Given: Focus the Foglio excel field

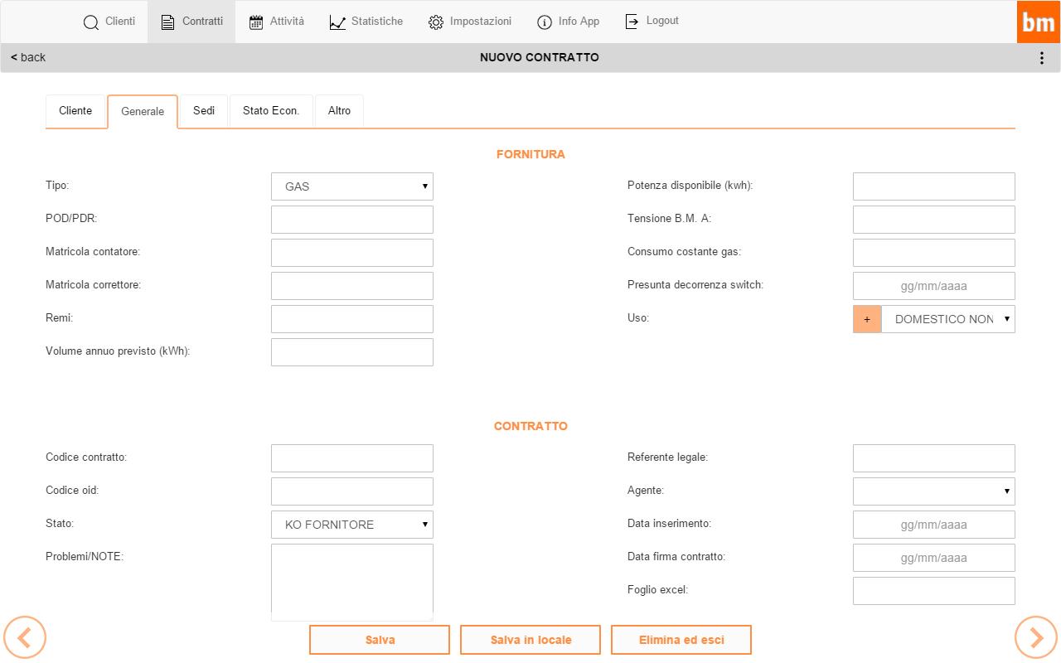Looking at the screenshot, I should (x=934, y=591).
